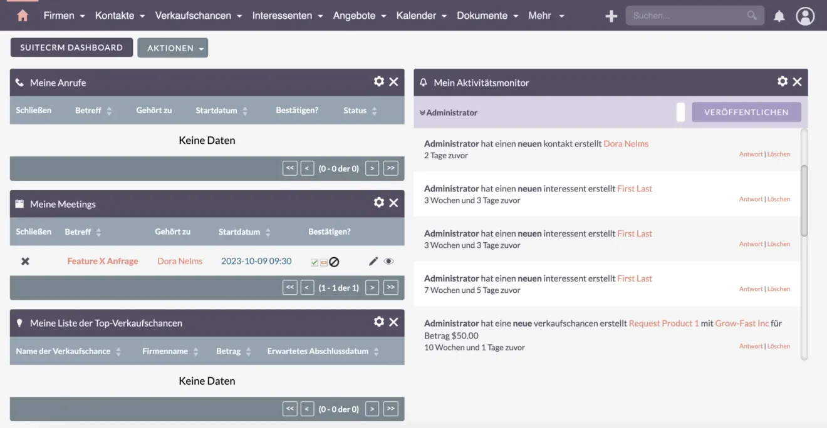Viewport: 827px width, 428px height.
Task: Click the VERÖFFENTLICHEN button
Action: click(746, 112)
